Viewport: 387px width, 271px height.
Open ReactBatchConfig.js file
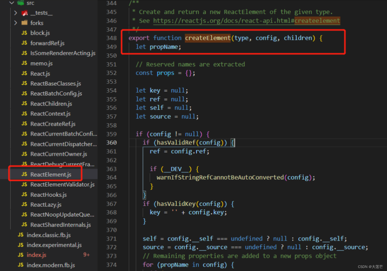(x=56, y=93)
